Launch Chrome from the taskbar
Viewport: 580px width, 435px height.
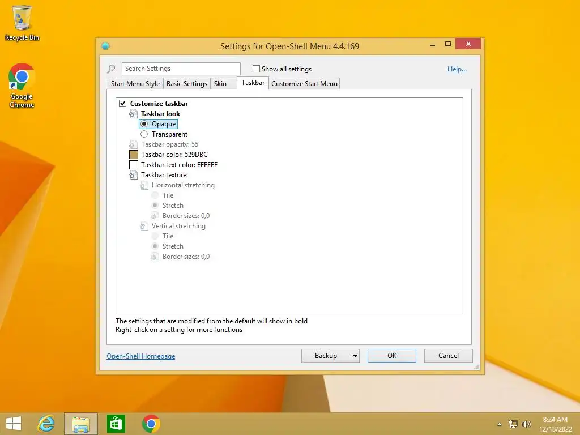(151, 424)
